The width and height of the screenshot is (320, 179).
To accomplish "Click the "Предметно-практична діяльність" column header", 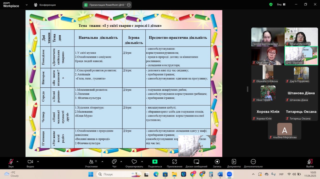I will pyautogui.click(x=178, y=38).
